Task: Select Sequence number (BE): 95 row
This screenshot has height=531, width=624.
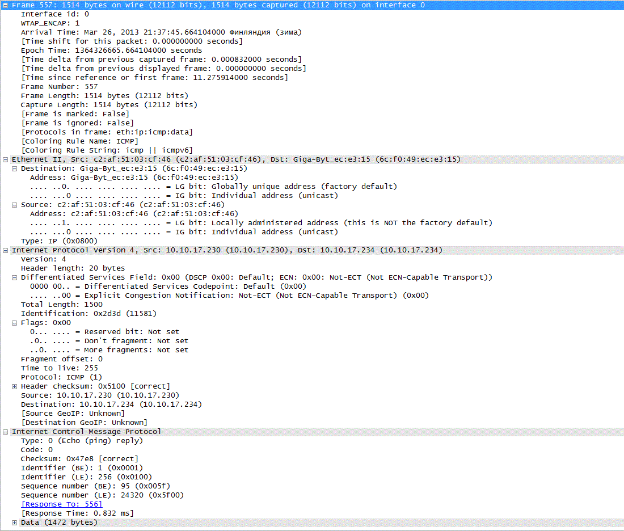Action: (x=95, y=486)
